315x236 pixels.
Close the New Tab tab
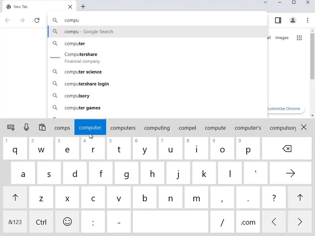70,7
